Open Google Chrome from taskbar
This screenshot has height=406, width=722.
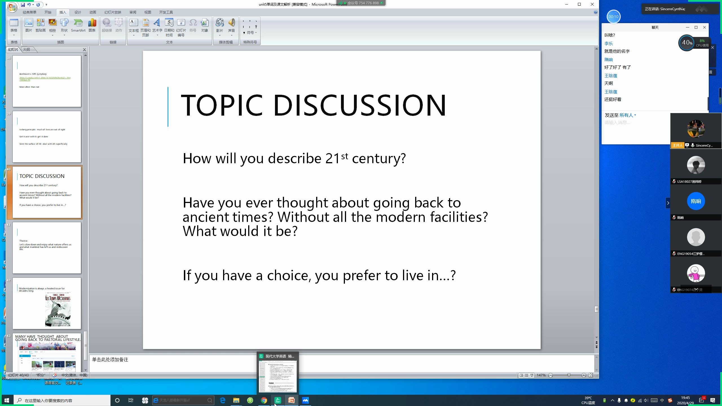[x=264, y=400]
